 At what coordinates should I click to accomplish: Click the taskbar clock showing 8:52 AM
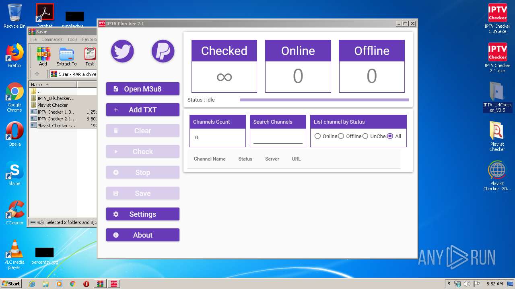coord(494,284)
